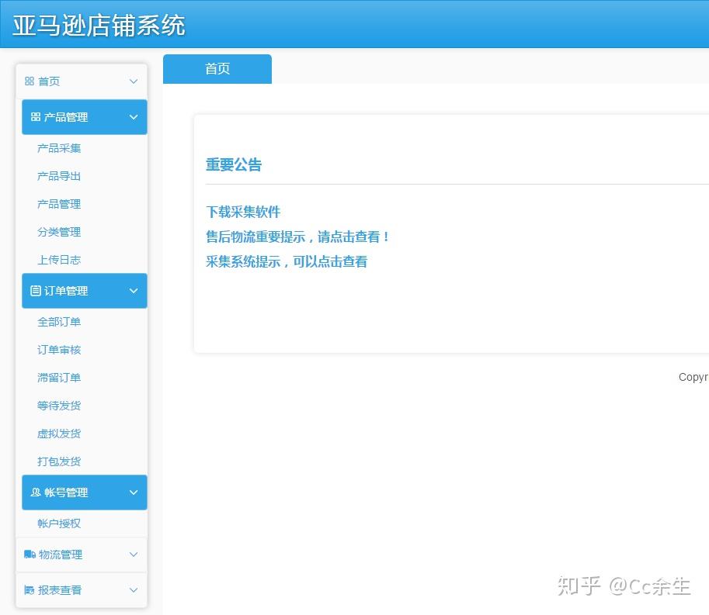709x615 pixels.
Task: Select 等待发货 from order management
Action: point(58,406)
